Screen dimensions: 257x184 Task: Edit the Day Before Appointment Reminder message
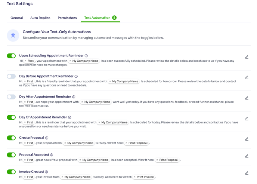(247, 78)
